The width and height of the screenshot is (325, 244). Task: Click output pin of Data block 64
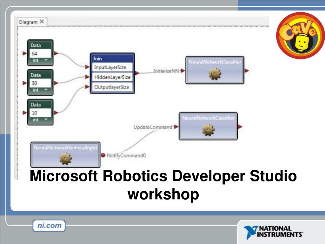click(x=56, y=53)
